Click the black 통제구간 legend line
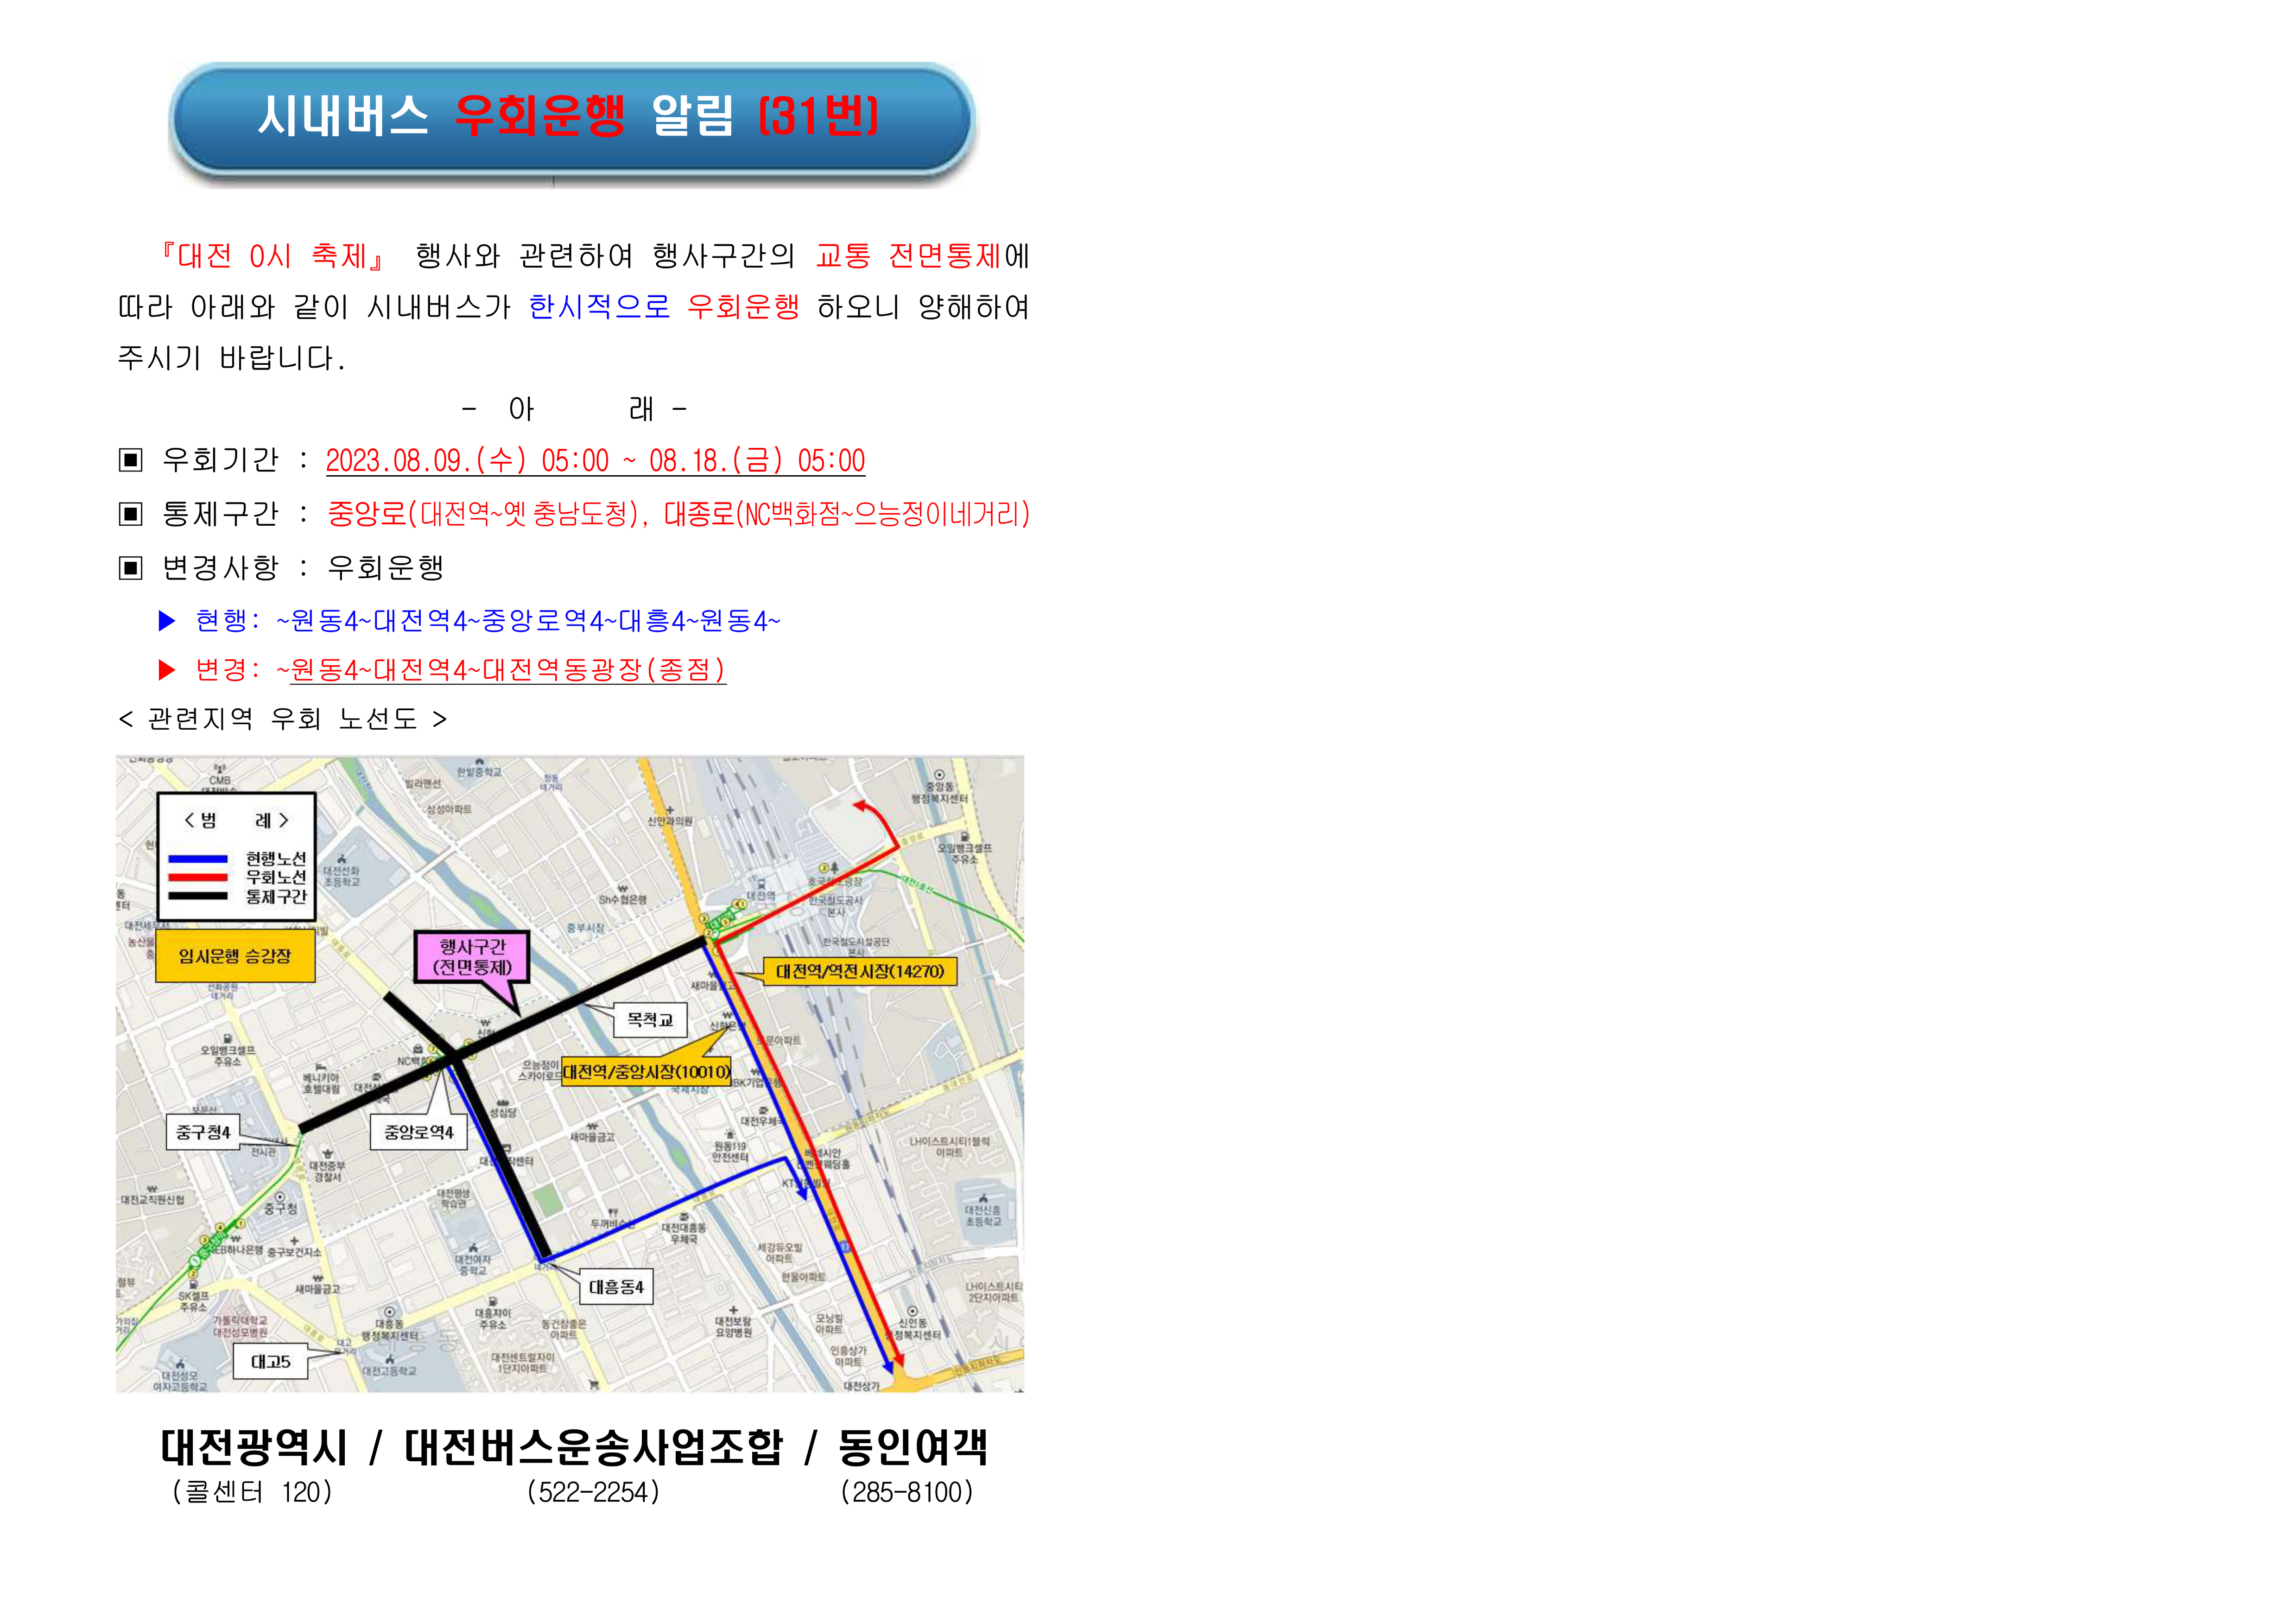Viewport: 2295px width, 1624px height. 197,896
